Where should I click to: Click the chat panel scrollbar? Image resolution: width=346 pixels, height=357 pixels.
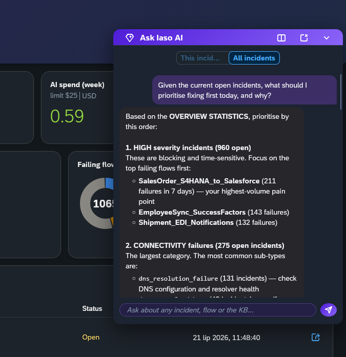tap(341, 92)
